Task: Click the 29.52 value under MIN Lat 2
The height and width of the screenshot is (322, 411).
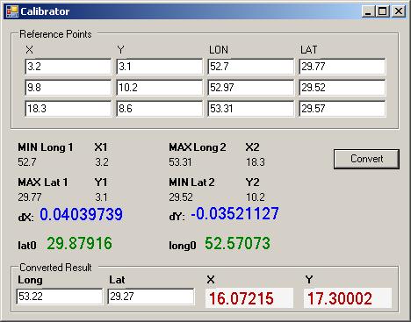Action: 181,197
